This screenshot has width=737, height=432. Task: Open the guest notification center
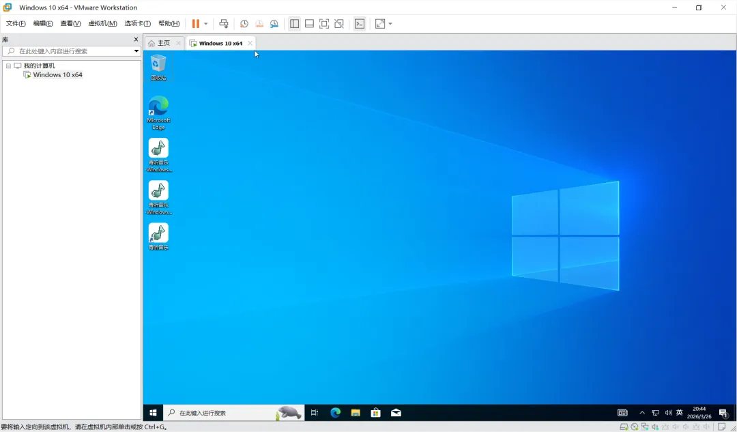[723, 413]
